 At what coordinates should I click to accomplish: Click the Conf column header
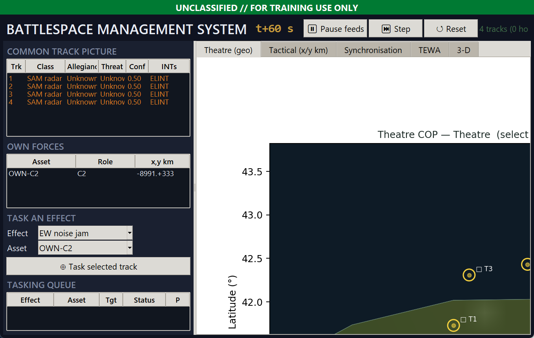click(x=137, y=66)
